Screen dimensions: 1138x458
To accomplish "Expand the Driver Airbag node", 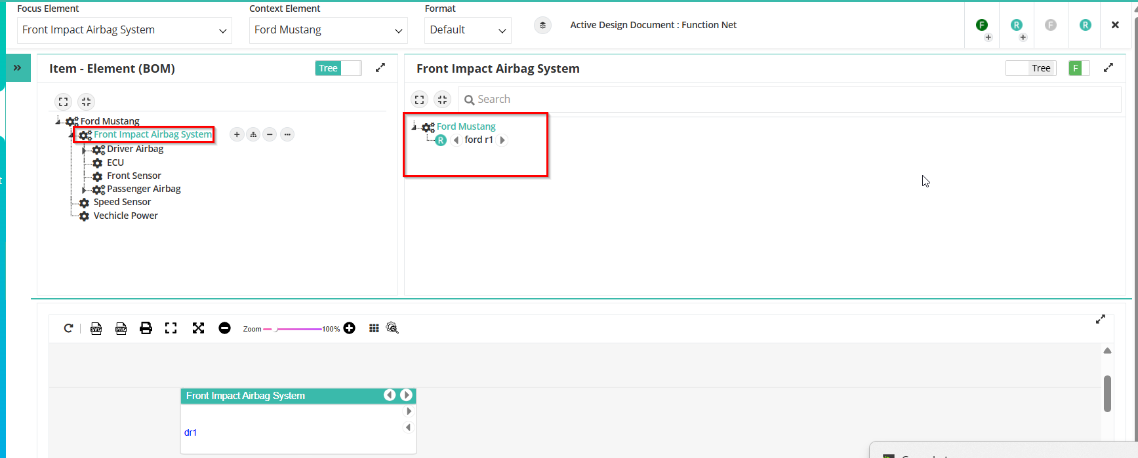I will [x=84, y=150].
